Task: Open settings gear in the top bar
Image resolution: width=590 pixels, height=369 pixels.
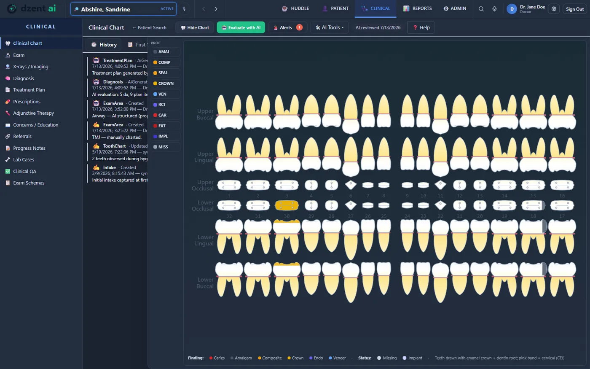Action: click(x=554, y=9)
